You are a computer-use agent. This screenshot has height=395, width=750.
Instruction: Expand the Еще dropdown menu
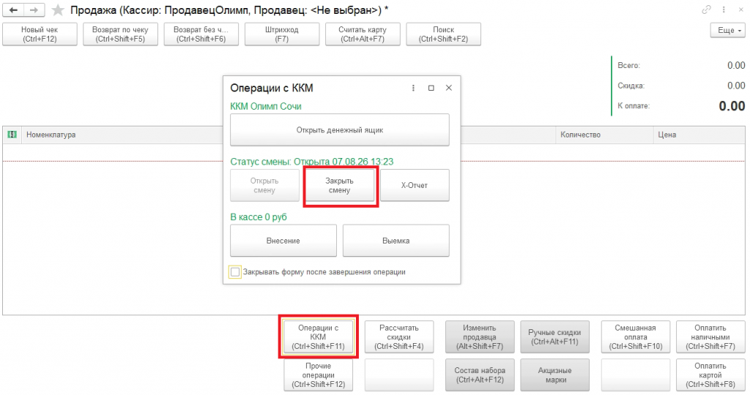pyautogui.click(x=729, y=30)
